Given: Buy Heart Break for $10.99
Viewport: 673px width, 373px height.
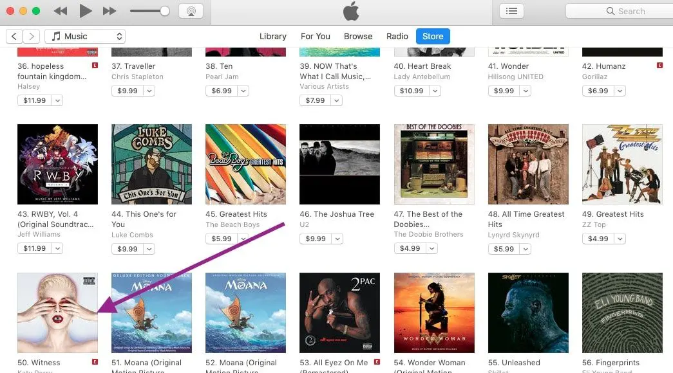Looking at the screenshot, I should [412, 91].
